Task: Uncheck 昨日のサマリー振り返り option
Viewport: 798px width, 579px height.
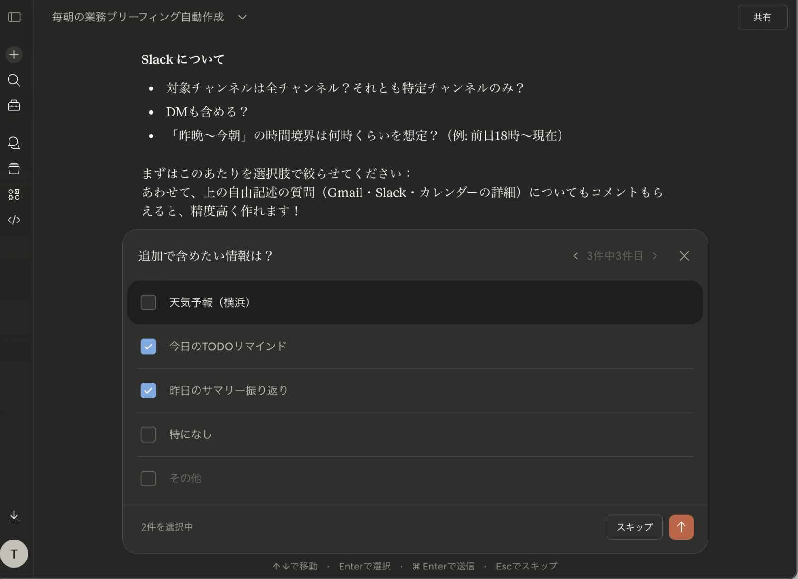Action: (148, 390)
